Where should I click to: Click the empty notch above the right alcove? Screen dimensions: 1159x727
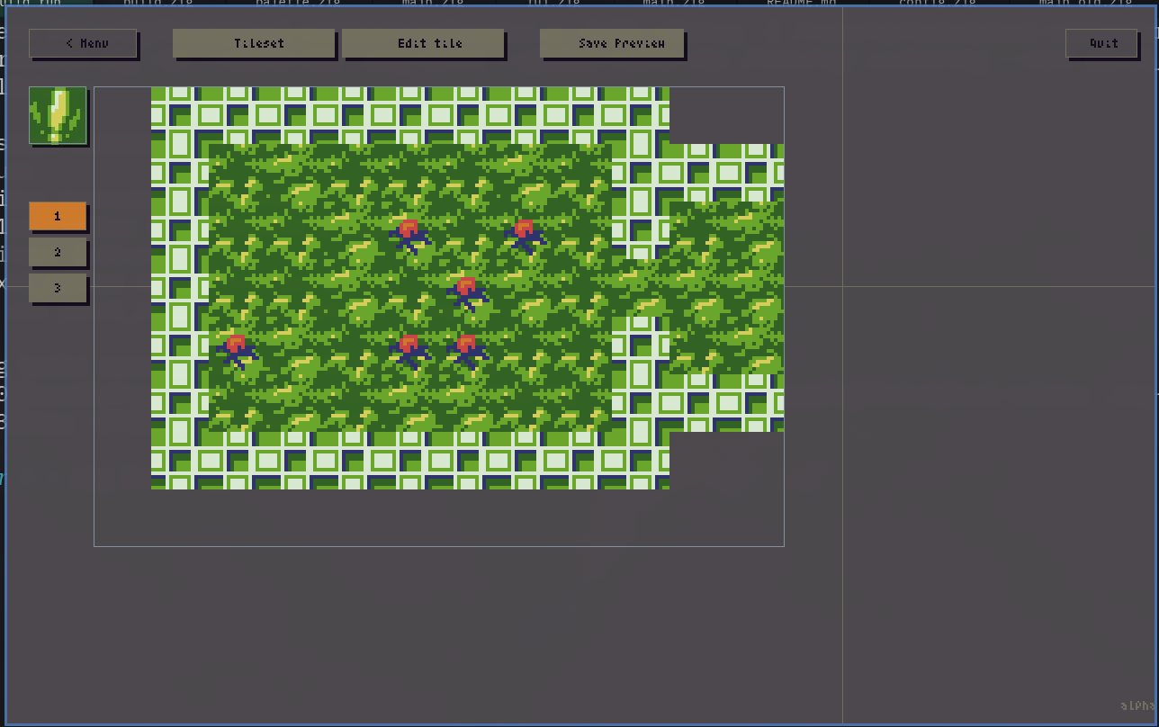coord(726,115)
